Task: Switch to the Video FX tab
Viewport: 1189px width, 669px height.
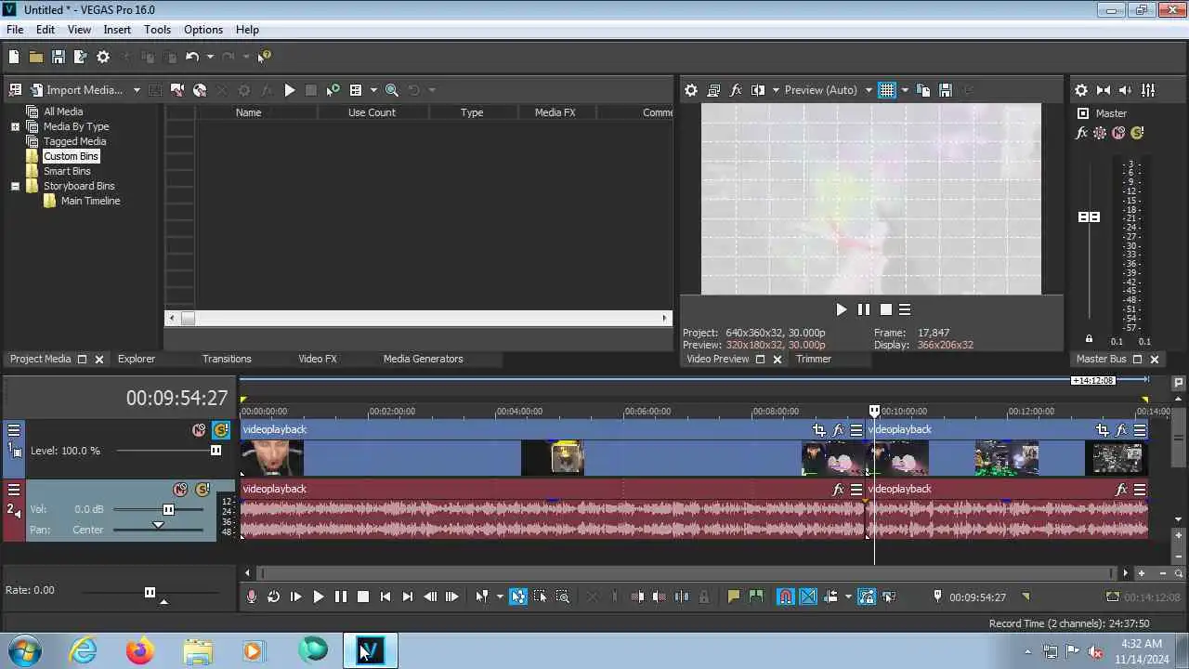Action: click(318, 359)
